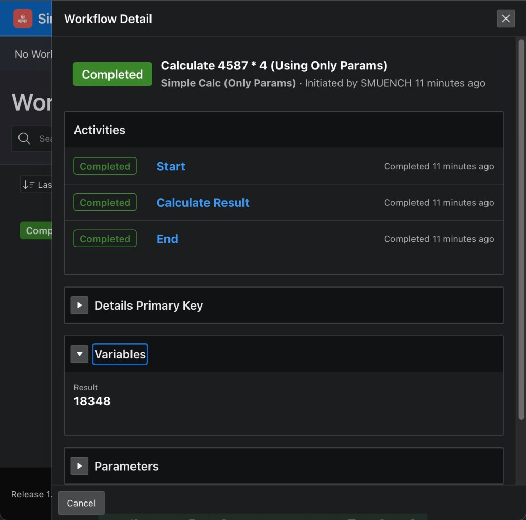Open the Calculate Result activity link
The height and width of the screenshot is (520, 526).
pos(202,202)
